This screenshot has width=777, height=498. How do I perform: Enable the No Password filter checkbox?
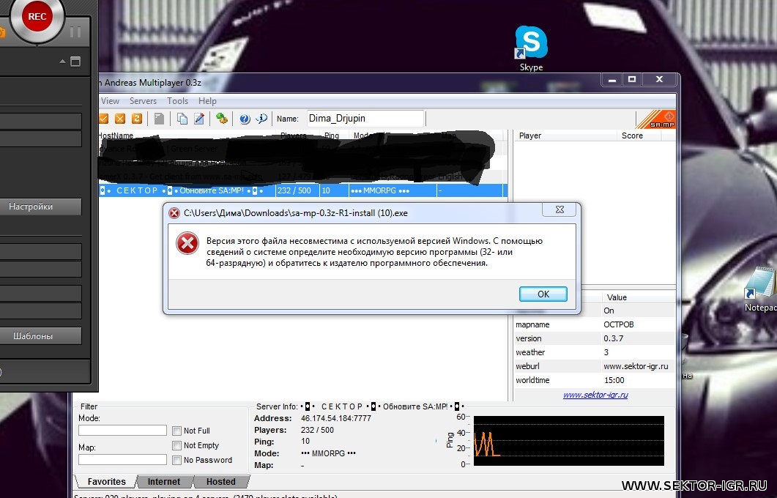(x=176, y=461)
